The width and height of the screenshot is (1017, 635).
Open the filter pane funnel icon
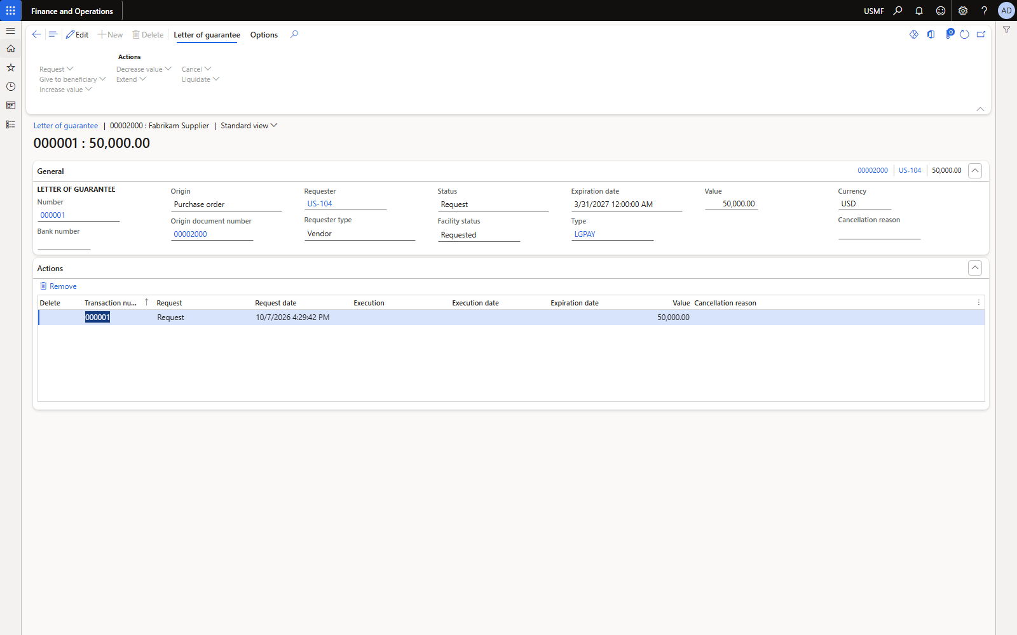click(x=1006, y=30)
